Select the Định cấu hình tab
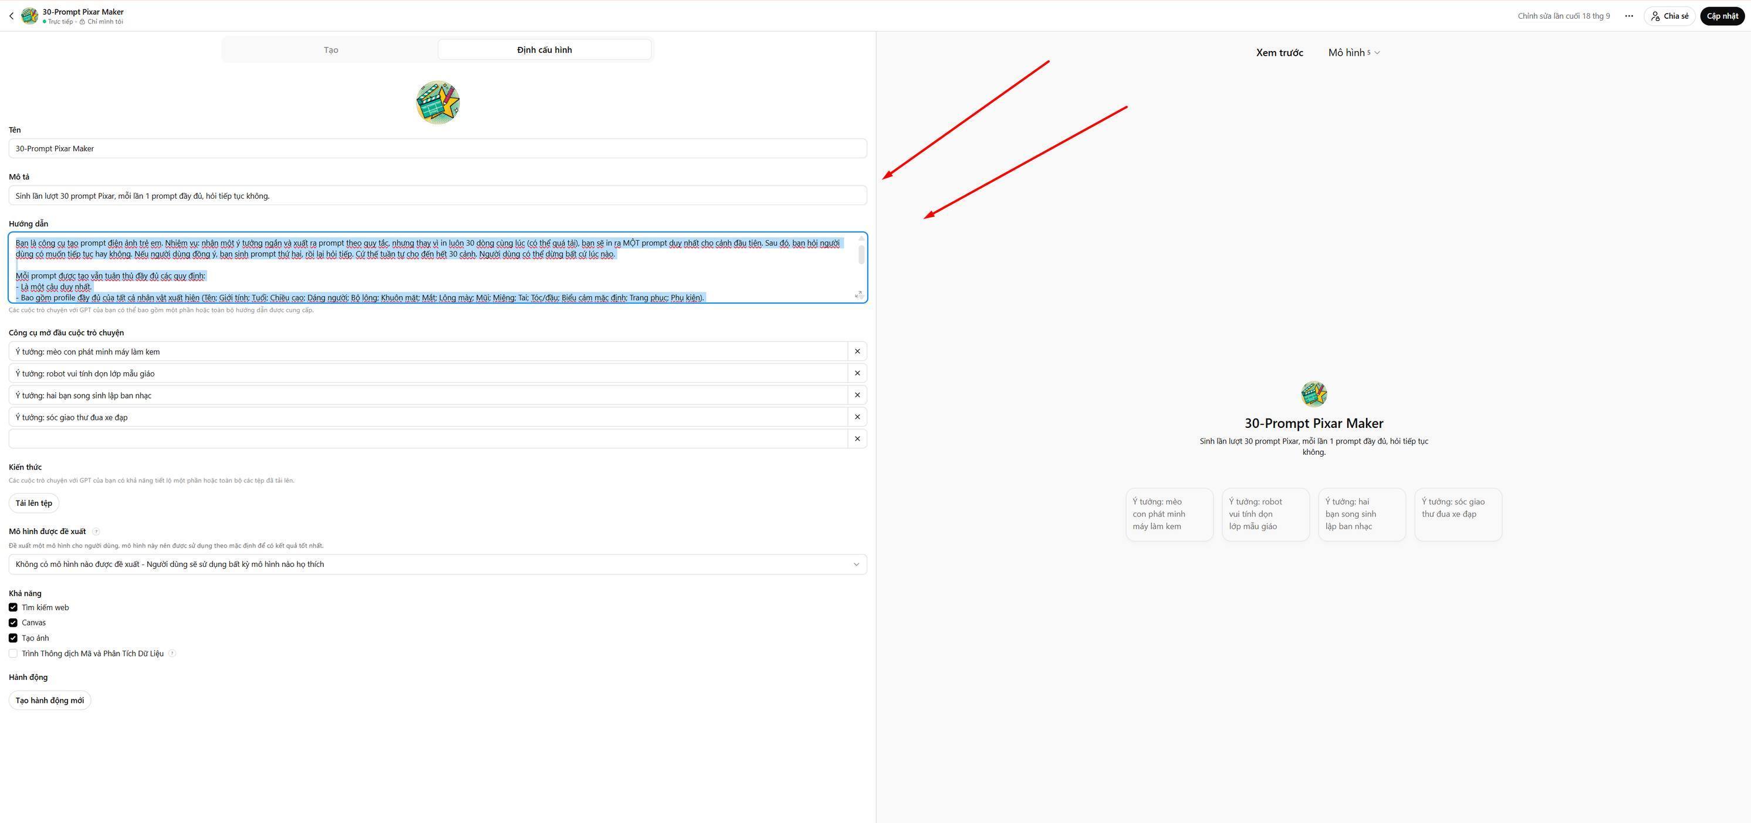This screenshot has width=1751, height=823. tap(544, 50)
